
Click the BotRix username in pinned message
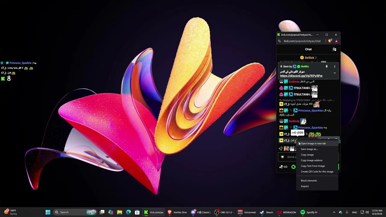click(305, 66)
